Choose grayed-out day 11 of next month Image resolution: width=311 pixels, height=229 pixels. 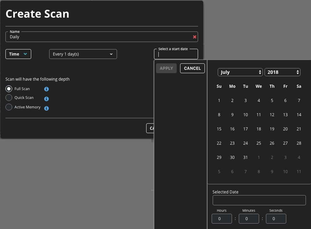pyautogui.click(x=299, y=172)
